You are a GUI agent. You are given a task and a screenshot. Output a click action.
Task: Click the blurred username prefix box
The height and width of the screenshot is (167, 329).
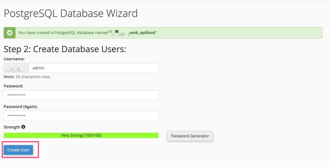pos(16,68)
